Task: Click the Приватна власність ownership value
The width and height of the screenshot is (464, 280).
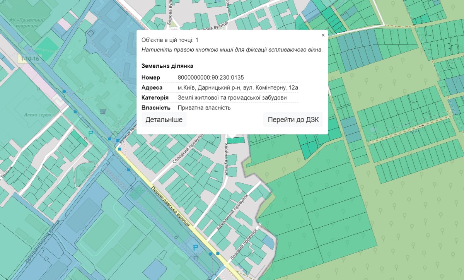Action: (204, 108)
